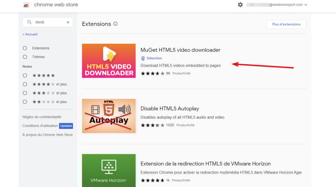Click the 'chrome web store' header text

56,5
